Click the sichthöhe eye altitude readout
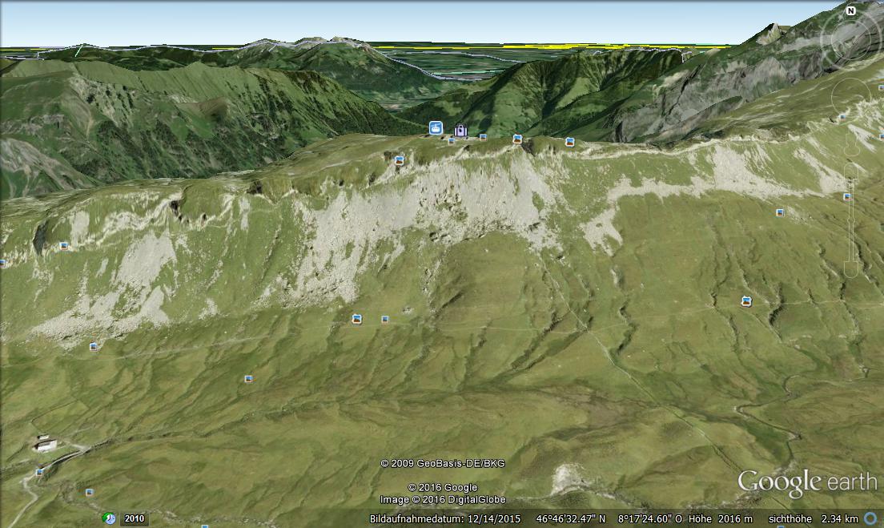 (x=813, y=519)
